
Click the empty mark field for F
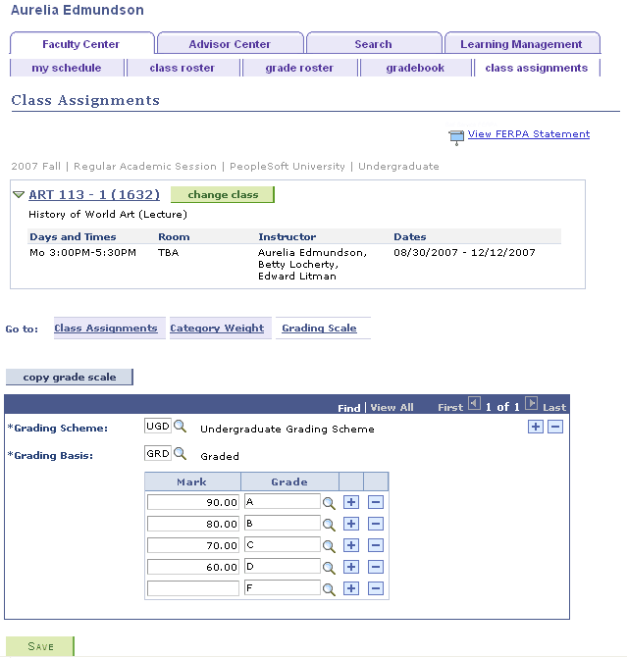tap(193, 588)
